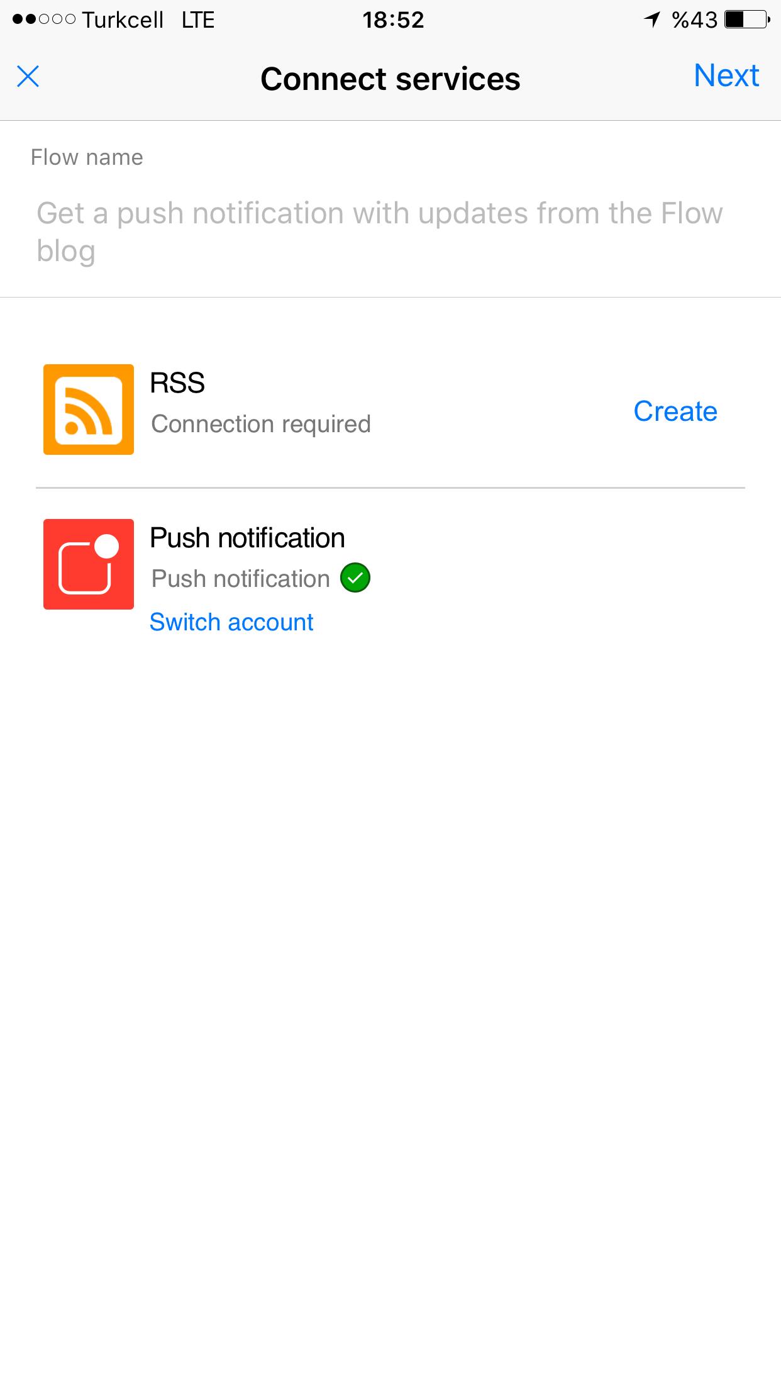Tap the 18:52 clock in status bar
The image size is (781, 1389).
393,20
